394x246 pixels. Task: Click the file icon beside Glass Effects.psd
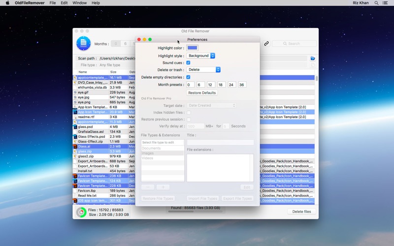(75, 137)
